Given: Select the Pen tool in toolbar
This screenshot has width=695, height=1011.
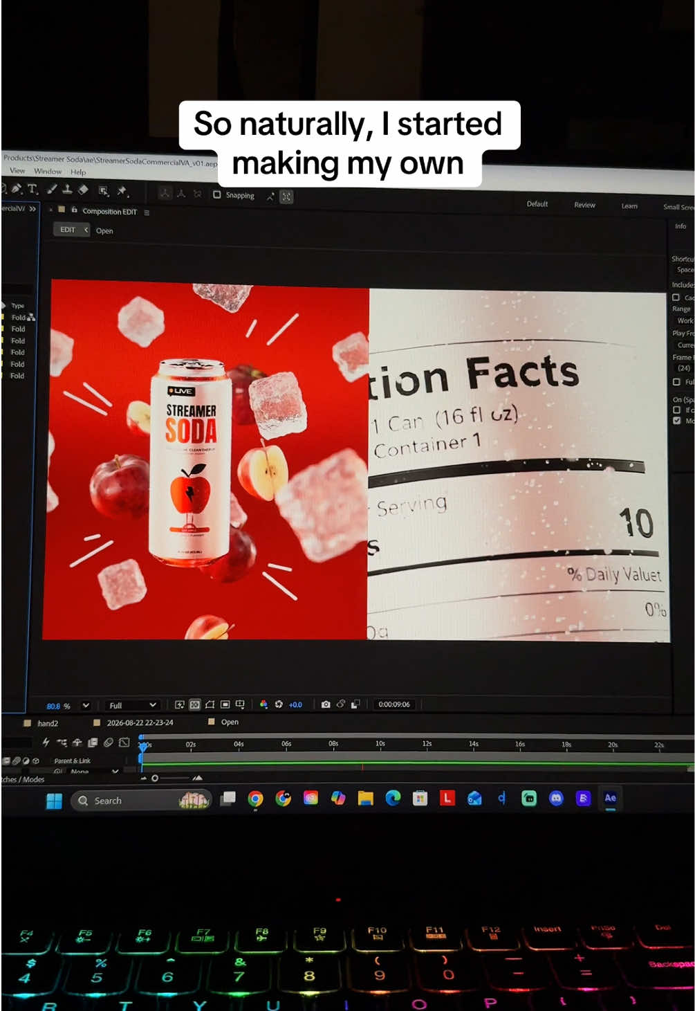Looking at the screenshot, I should tap(17, 188).
